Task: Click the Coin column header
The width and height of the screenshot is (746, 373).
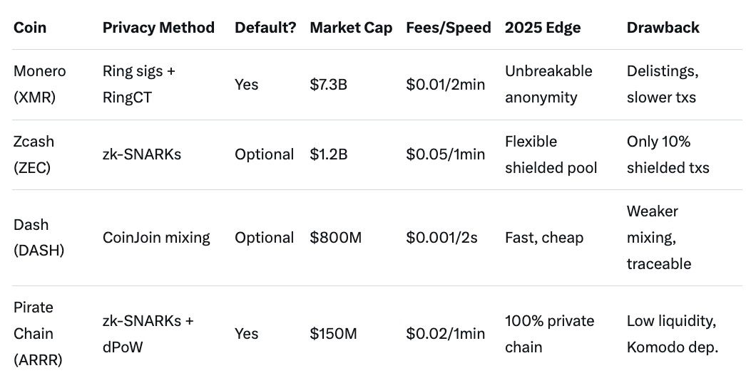Action: (29, 28)
